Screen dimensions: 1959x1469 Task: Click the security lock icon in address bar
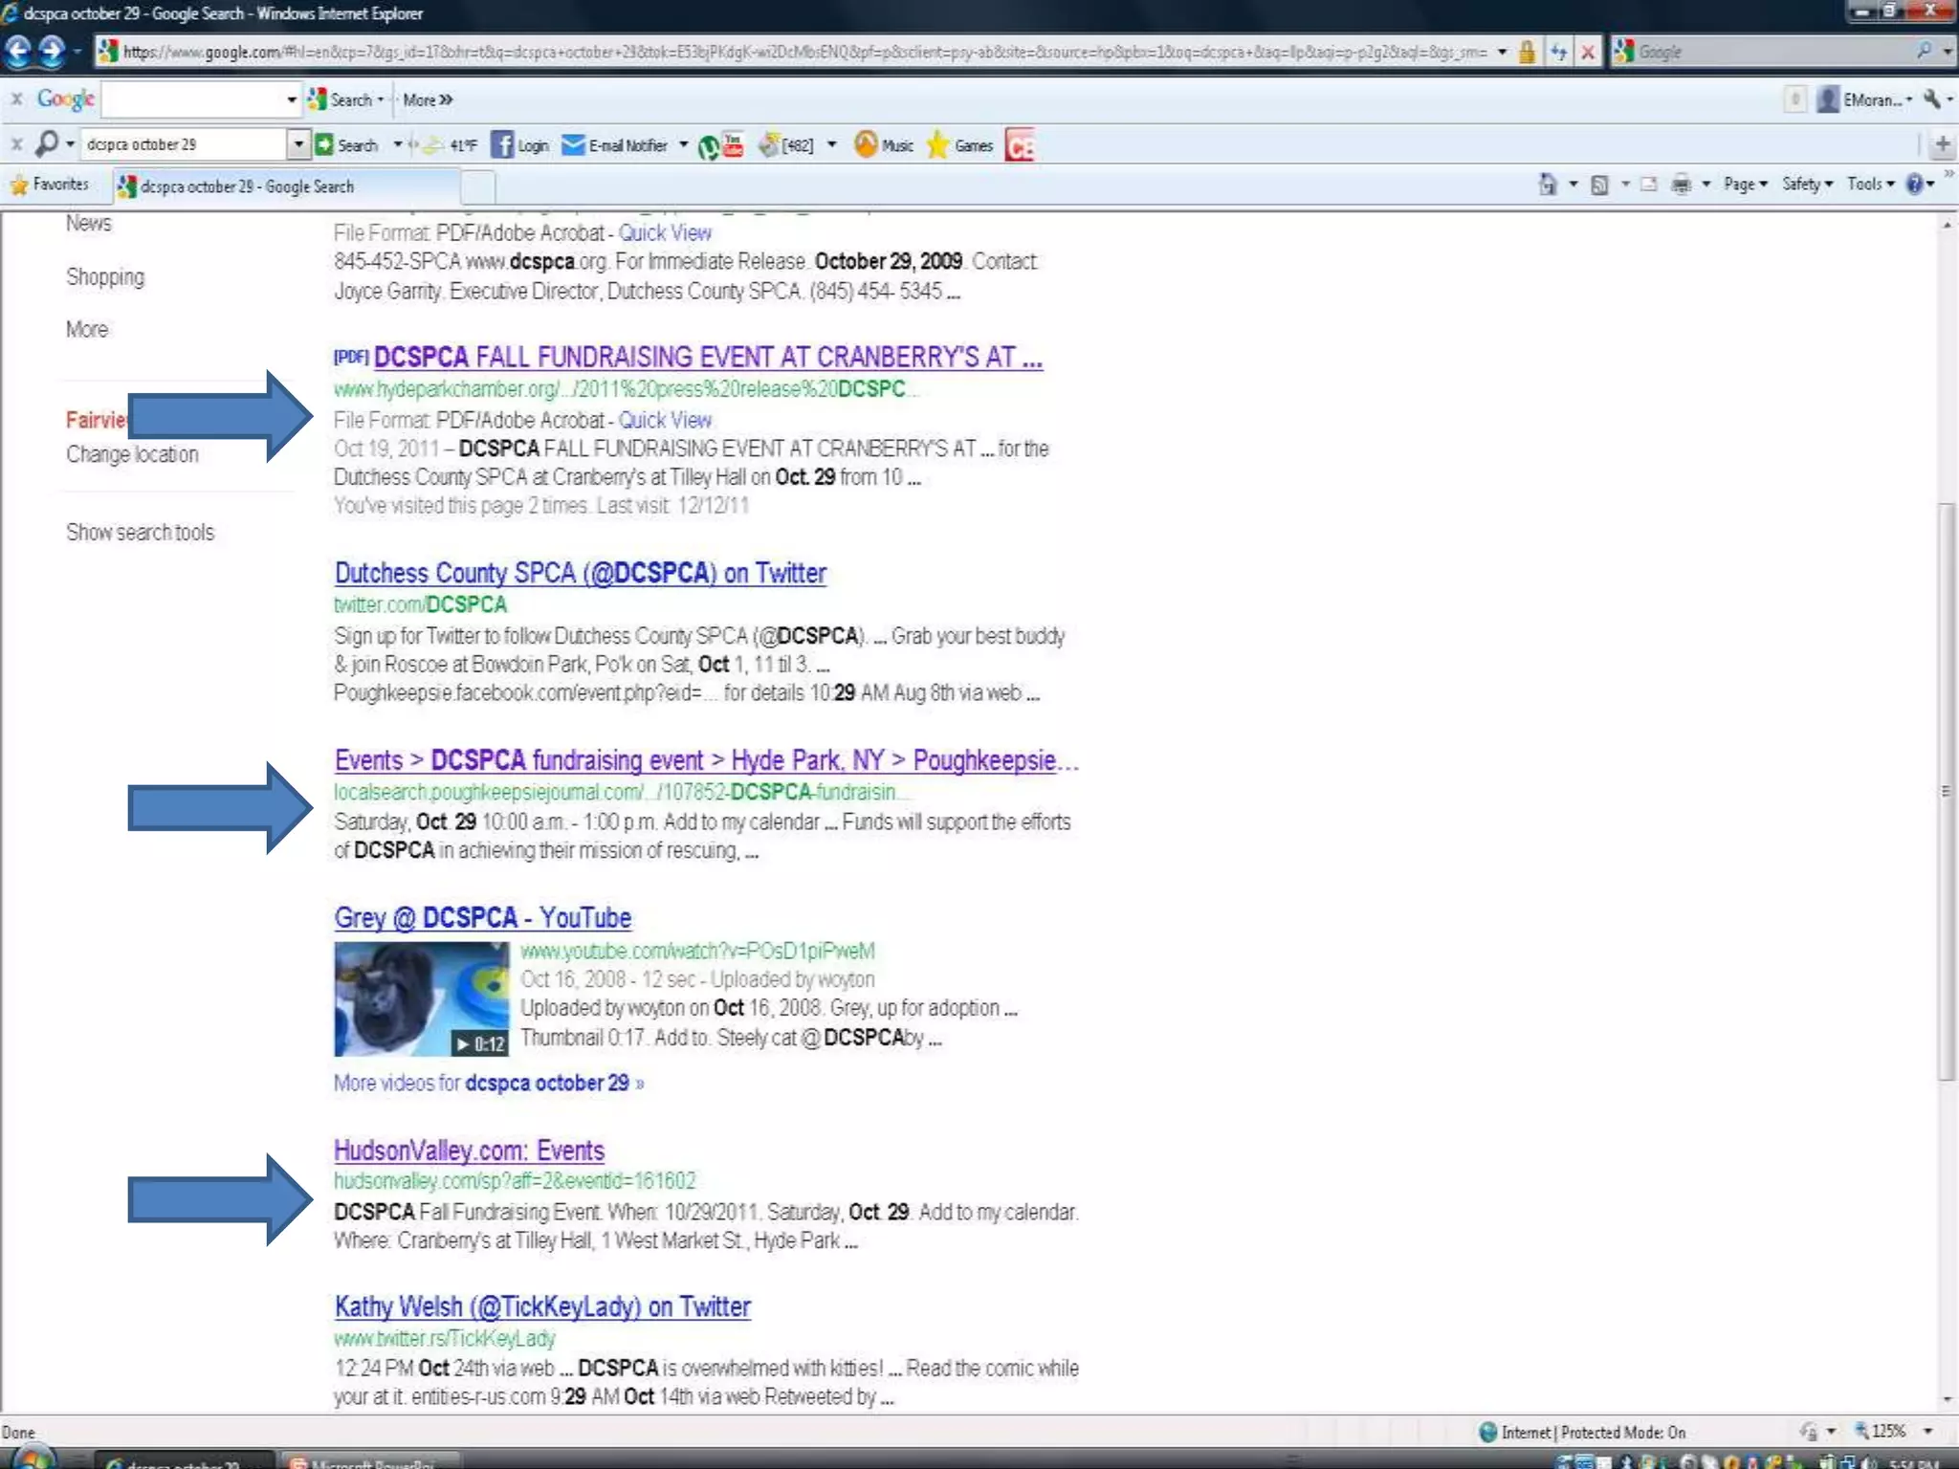(1528, 53)
